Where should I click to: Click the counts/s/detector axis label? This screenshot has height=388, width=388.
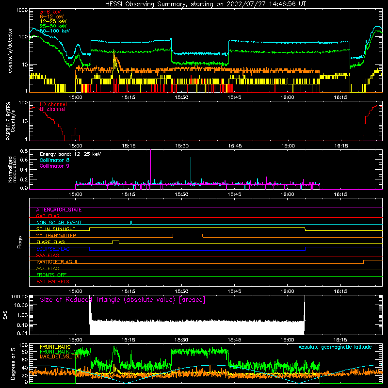tap(10, 50)
